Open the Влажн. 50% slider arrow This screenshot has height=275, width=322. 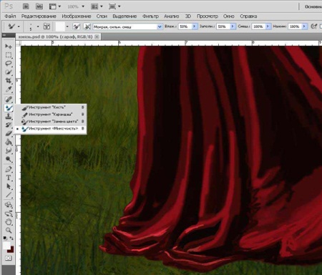tap(195, 26)
